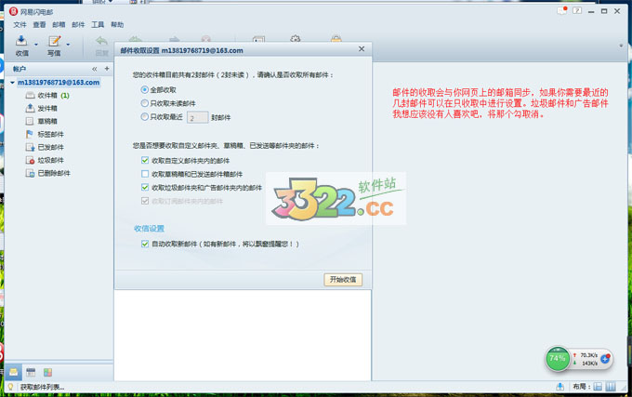Open the calendar view icon at sidebar bottom
Viewport: 632px width, 397px height.
pos(31,372)
